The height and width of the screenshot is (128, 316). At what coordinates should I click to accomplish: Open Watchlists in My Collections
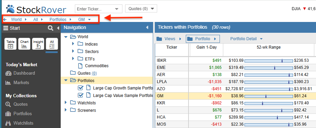coord(19,123)
